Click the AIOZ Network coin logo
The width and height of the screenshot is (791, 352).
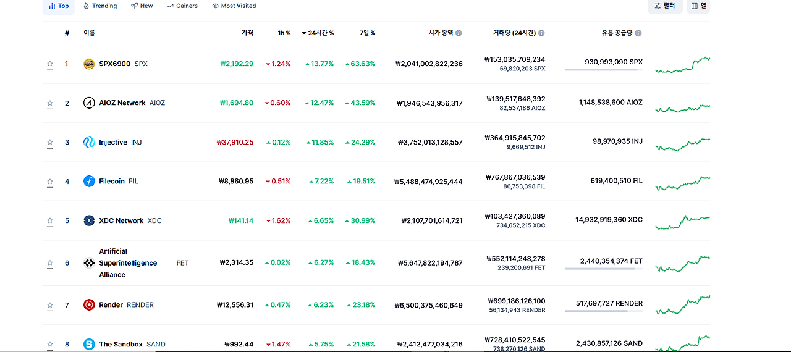(x=89, y=103)
